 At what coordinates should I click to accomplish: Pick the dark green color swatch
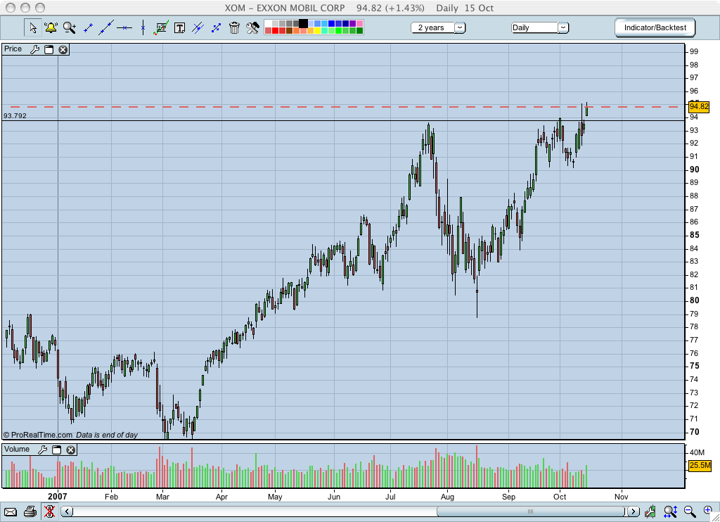359,30
